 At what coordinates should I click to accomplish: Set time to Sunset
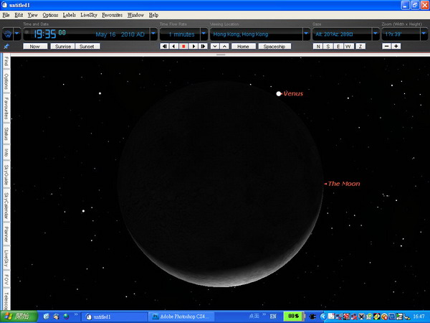point(86,46)
